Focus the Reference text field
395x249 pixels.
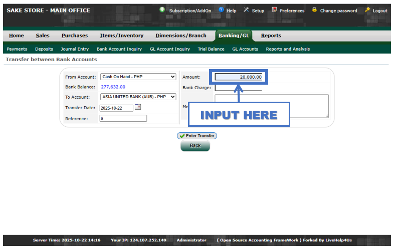pyautogui.click(x=123, y=119)
